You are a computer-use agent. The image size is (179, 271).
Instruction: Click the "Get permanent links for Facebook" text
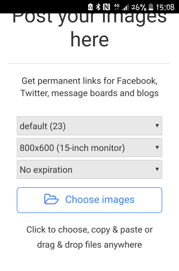click(x=89, y=81)
